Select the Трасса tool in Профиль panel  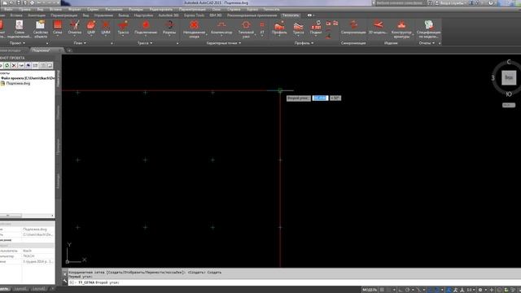298,28
